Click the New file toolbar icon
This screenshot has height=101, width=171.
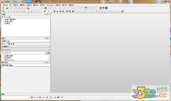[3, 8]
